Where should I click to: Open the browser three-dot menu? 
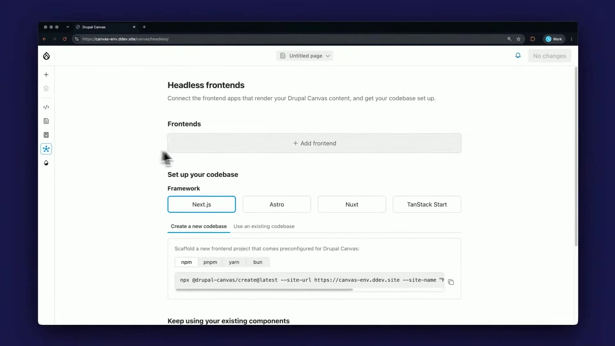click(572, 39)
